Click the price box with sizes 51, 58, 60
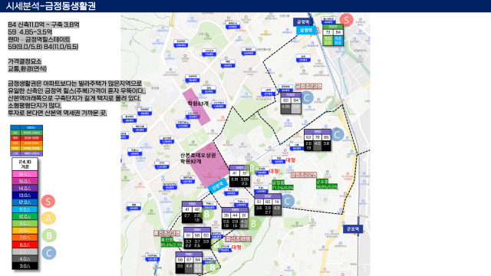Image resolution: width=491 pixels, height=276 pixels. pos(197,238)
